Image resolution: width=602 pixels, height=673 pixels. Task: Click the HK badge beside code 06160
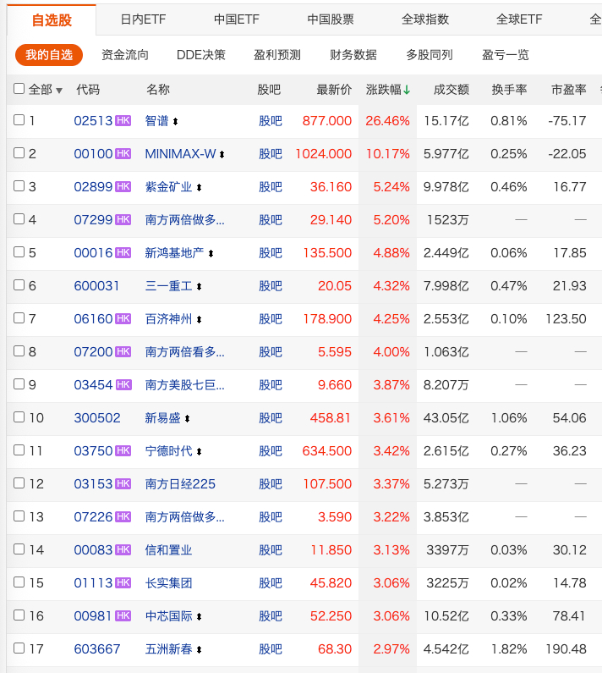click(x=123, y=319)
